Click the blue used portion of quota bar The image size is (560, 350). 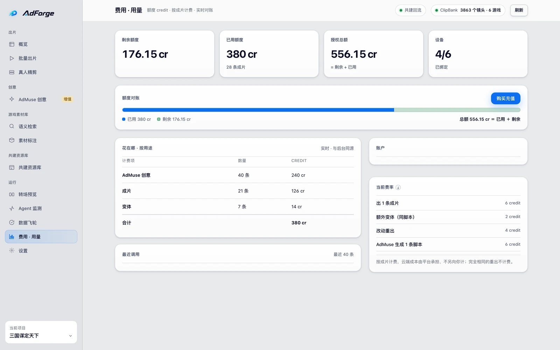(258, 110)
